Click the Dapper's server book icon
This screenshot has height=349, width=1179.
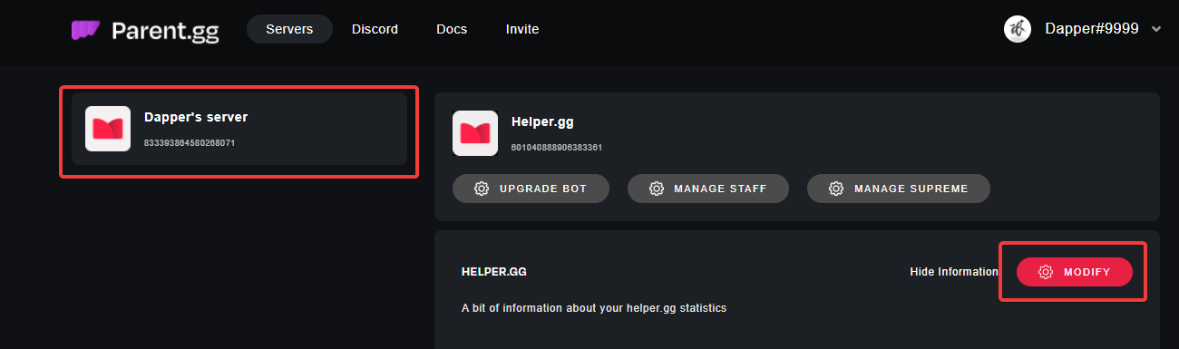tap(108, 129)
